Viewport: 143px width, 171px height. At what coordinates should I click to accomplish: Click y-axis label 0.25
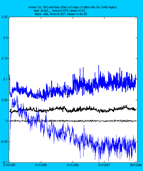click(5, 17)
